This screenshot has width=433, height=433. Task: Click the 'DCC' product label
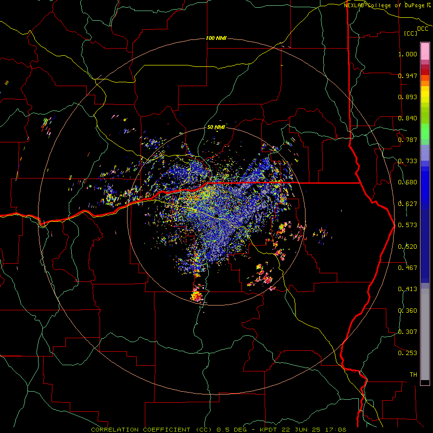pos(422,29)
